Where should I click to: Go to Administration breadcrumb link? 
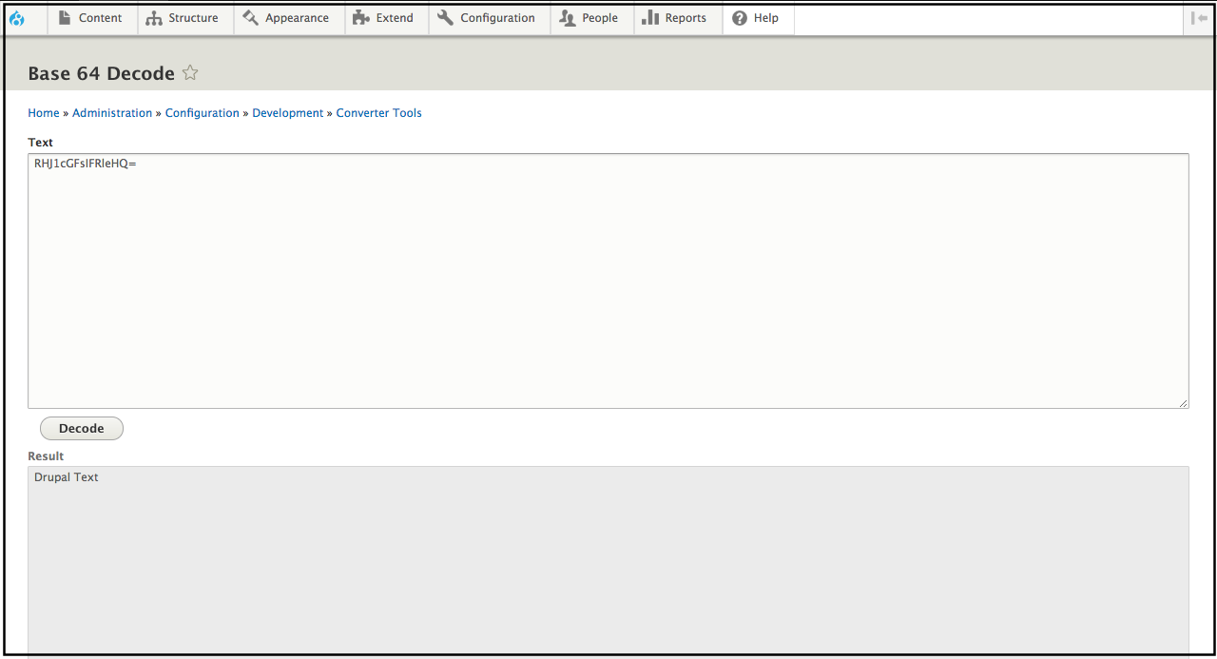pos(112,113)
